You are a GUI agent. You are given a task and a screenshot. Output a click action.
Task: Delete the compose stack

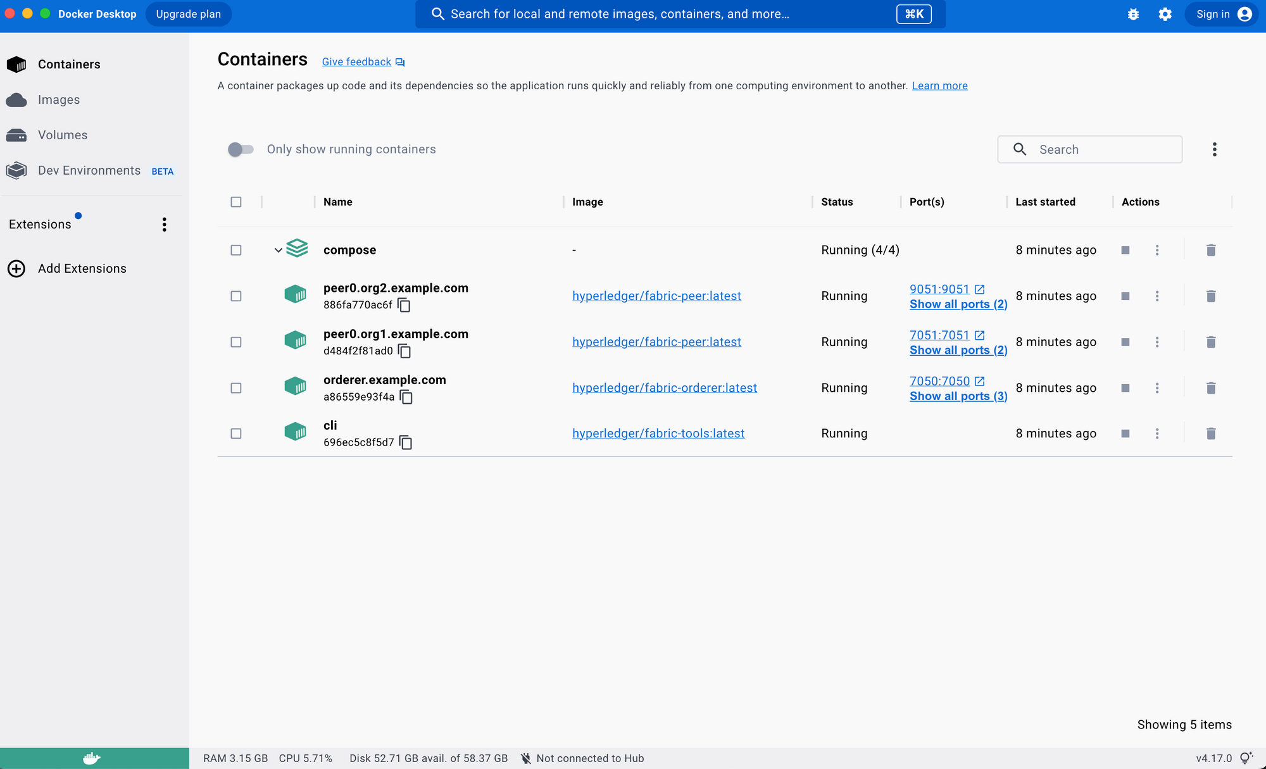[1211, 250]
